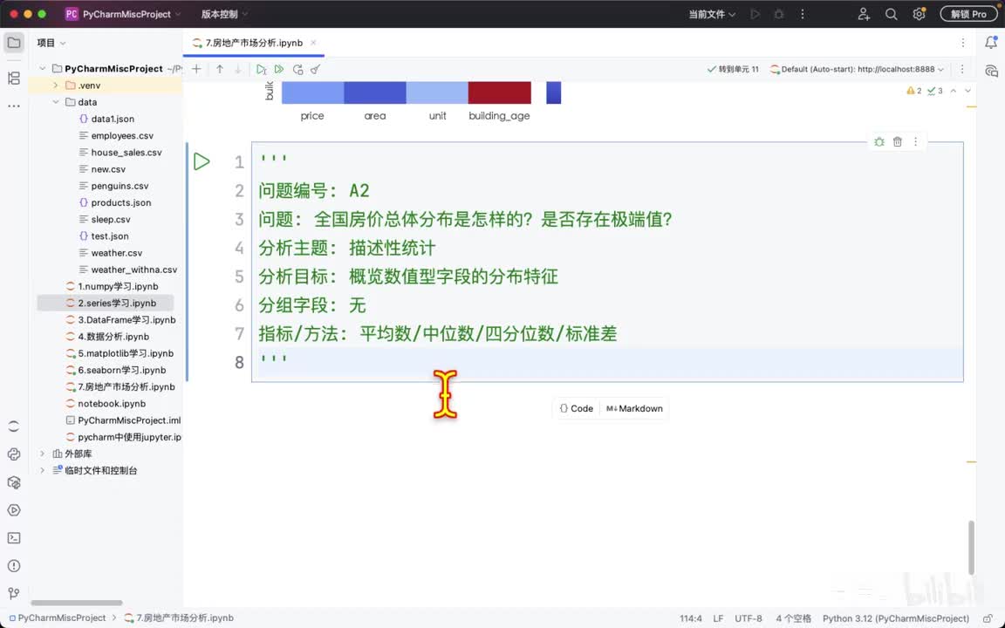This screenshot has height=628, width=1005.
Task: Click the 114:4 cursor position widget
Action: [x=690, y=618]
